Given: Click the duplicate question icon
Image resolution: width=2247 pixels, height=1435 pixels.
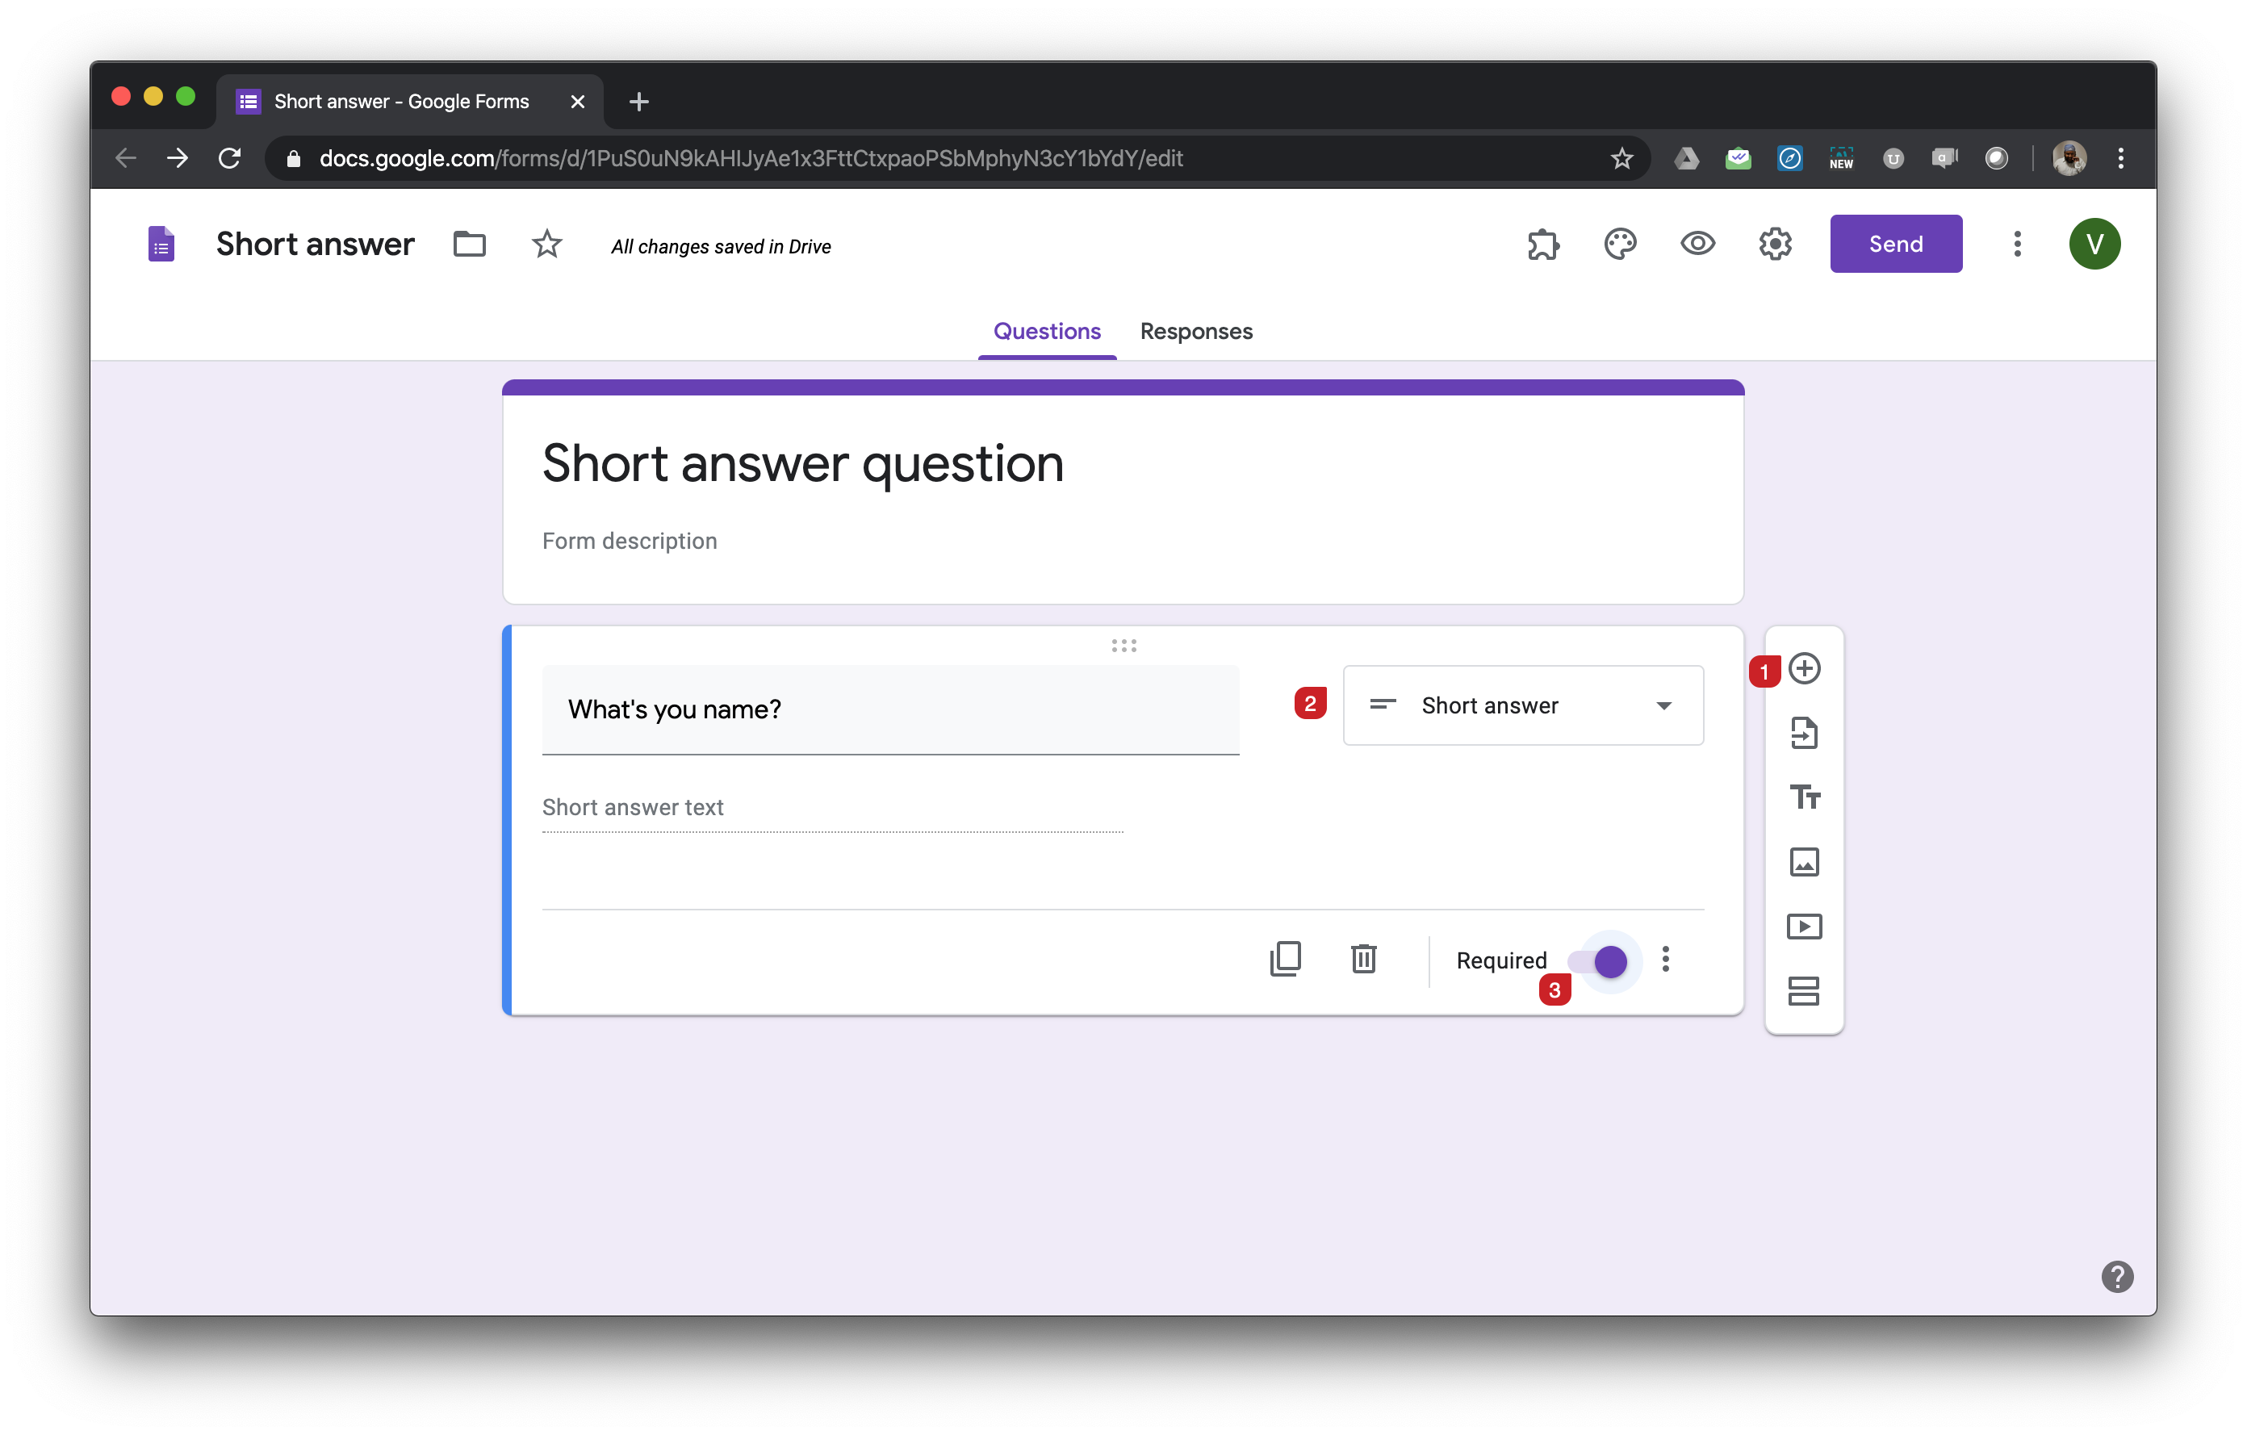Looking at the screenshot, I should 1286,958.
